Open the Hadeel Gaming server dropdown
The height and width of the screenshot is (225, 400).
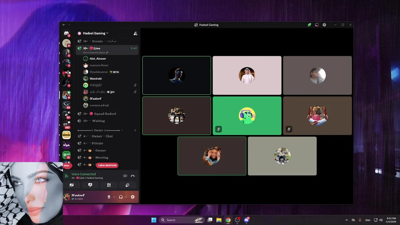(x=93, y=33)
